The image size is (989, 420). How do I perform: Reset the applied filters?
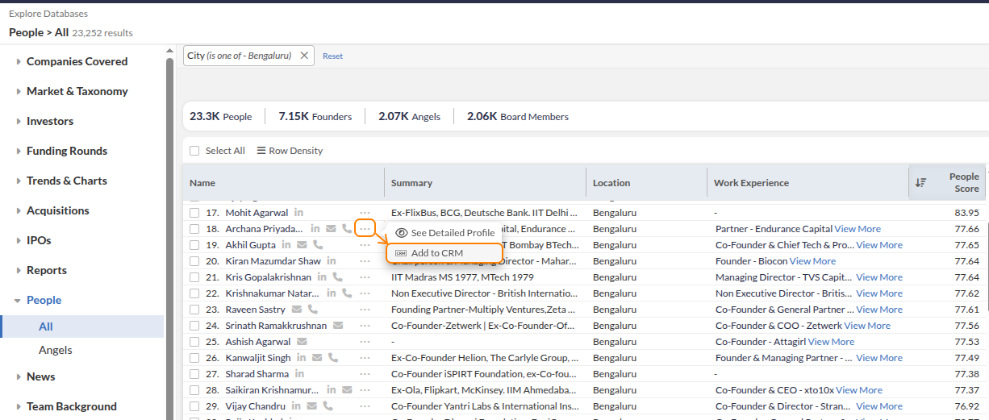[332, 56]
